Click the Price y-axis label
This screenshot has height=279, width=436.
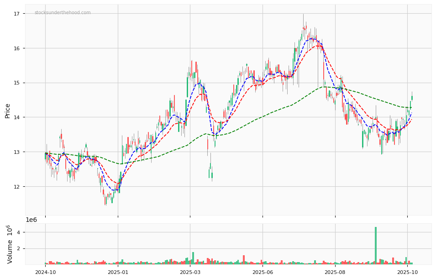click(8, 111)
